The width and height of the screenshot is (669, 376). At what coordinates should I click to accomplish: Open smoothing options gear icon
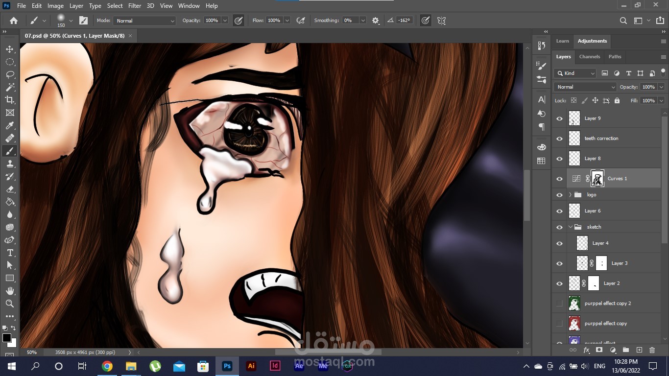[x=376, y=21]
